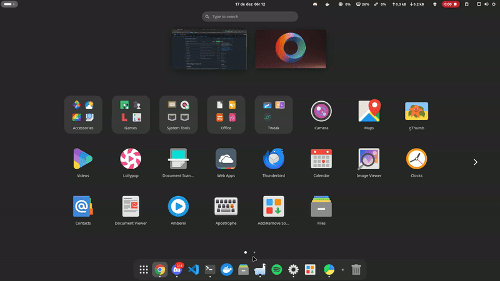Image resolution: width=500 pixels, height=281 pixels.
Task: Open the power menu icon
Action: click(494, 4)
